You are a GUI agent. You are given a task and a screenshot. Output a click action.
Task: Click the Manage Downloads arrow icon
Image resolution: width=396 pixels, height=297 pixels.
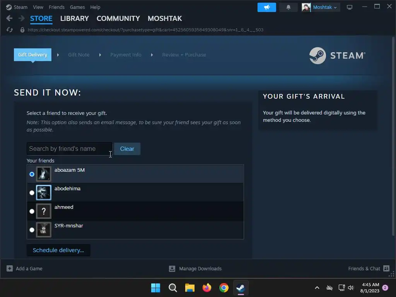(x=172, y=268)
